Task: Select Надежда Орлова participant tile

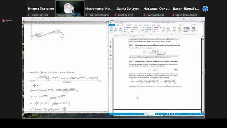Action: click(x=157, y=9)
